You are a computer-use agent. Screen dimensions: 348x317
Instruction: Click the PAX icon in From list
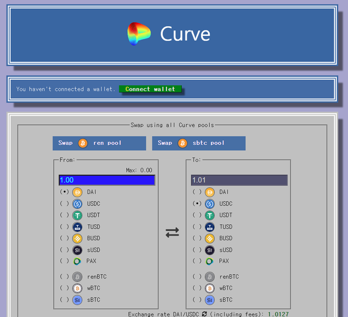[x=77, y=262]
